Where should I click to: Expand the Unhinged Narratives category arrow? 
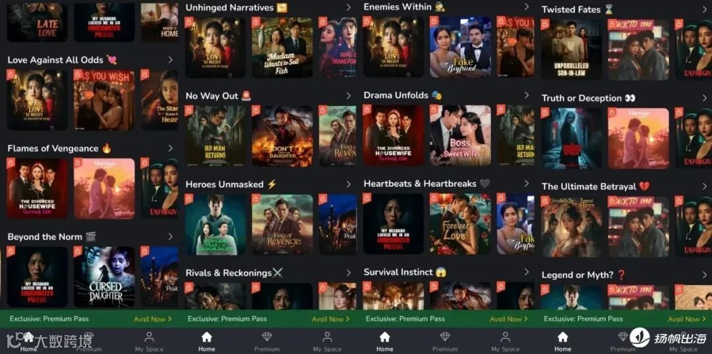pos(348,7)
